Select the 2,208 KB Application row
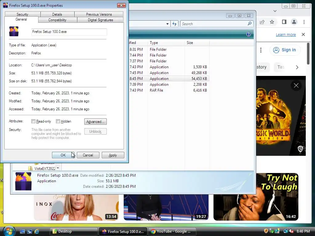This screenshot has height=236, width=315. point(169,85)
